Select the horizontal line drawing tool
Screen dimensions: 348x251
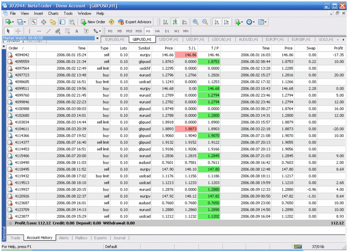coord(39,31)
